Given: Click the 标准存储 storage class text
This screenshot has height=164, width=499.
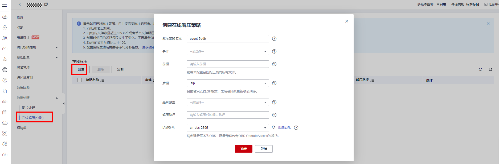Looking at the screenshot, I should coord(473,4).
